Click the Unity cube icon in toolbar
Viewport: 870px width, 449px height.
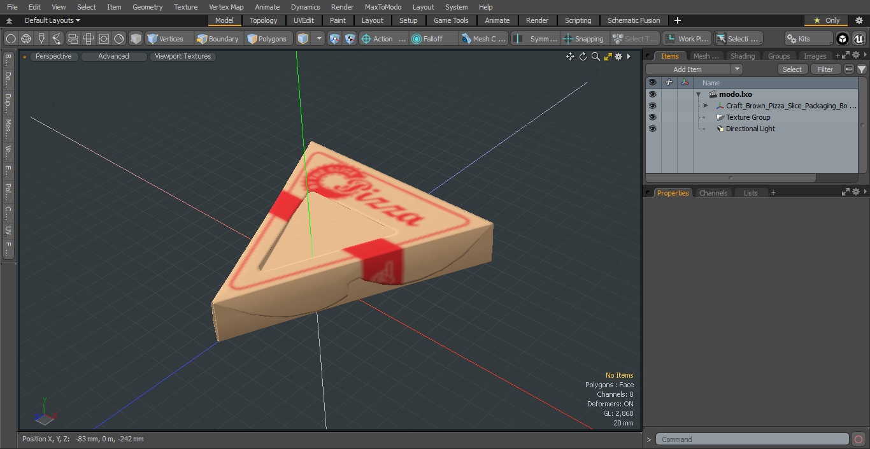pos(843,39)
